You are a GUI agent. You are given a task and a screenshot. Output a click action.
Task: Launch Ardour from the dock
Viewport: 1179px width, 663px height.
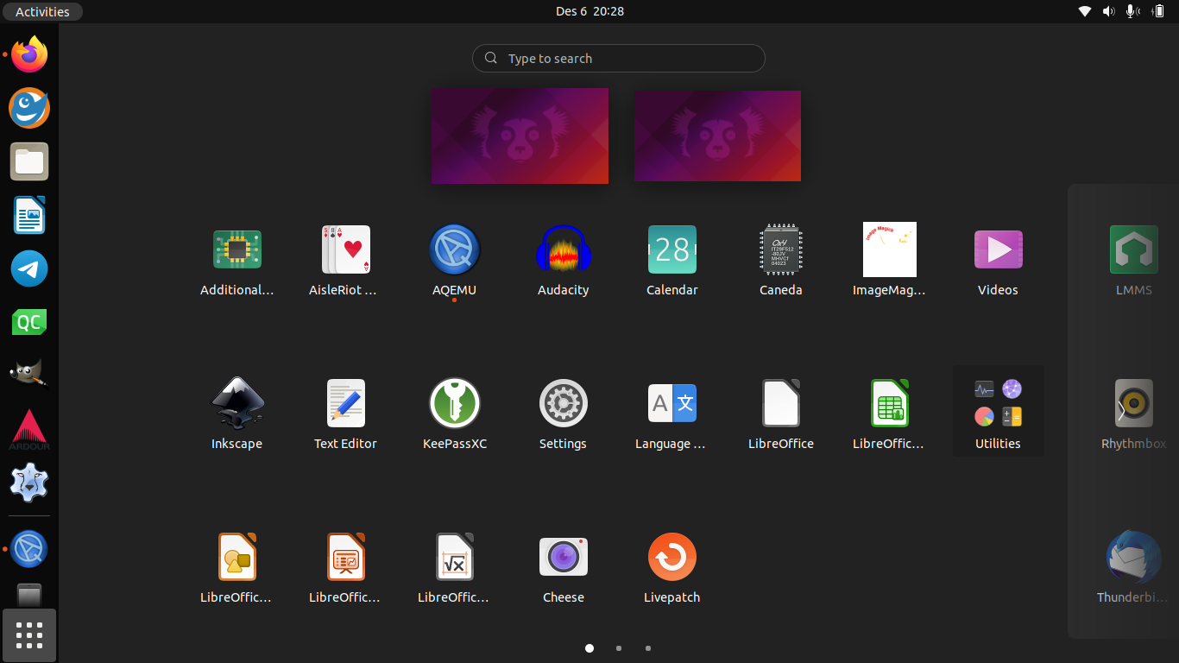[x=29, y=429]
